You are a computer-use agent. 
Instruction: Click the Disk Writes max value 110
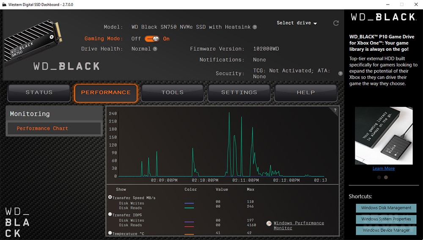(x=250, y=201)
